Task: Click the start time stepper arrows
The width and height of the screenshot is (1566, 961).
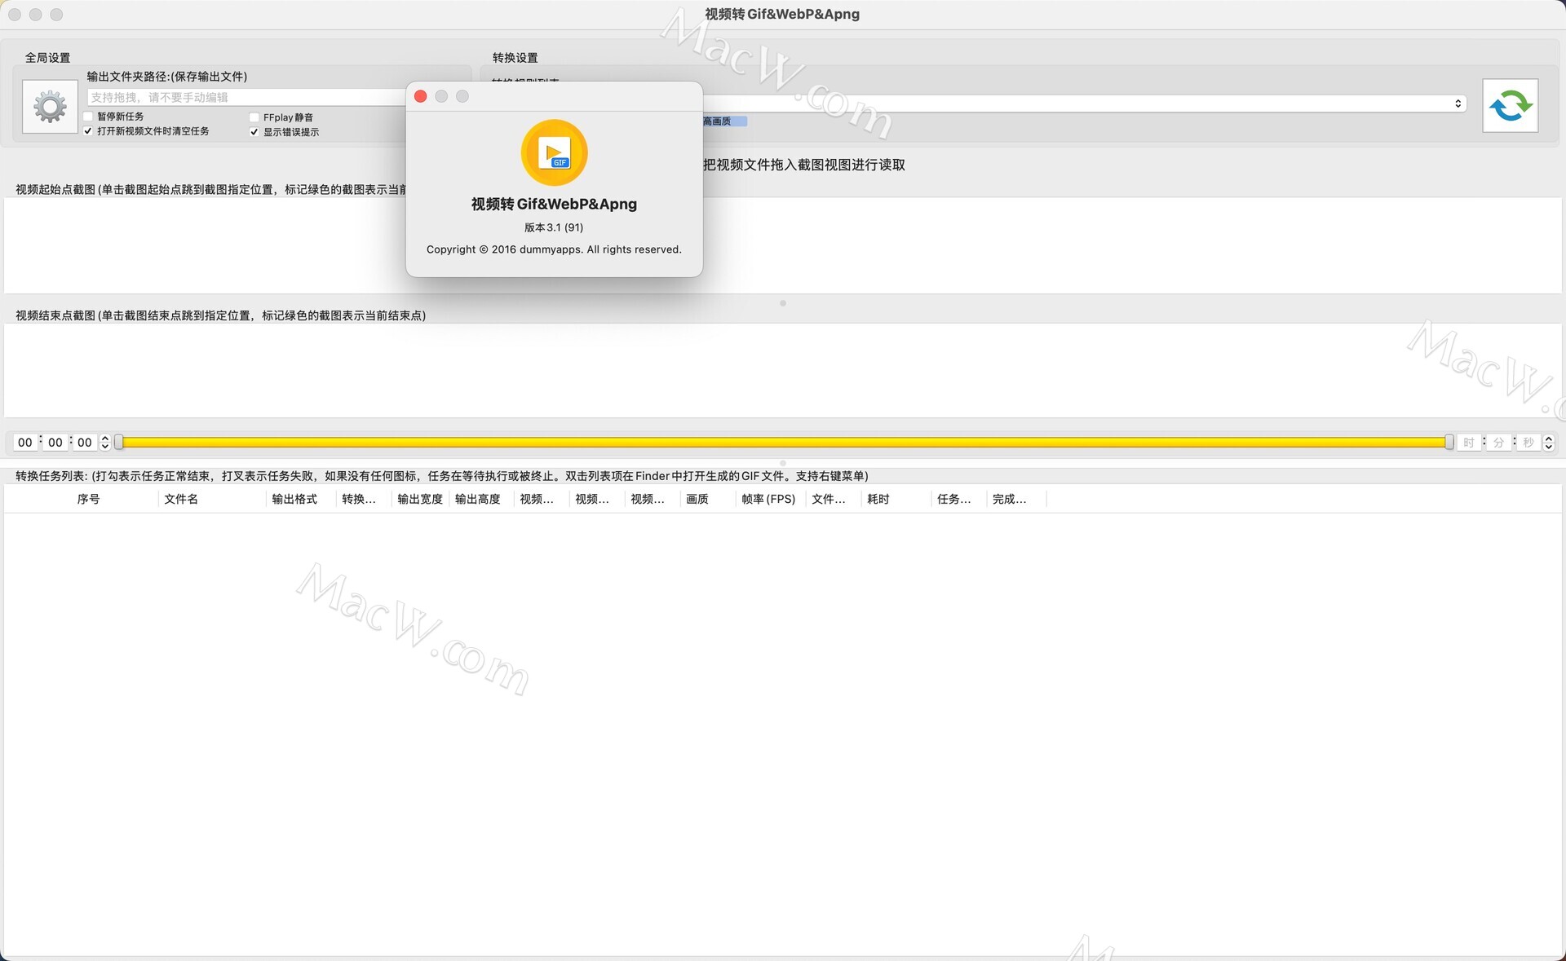Action: (105, 442)
